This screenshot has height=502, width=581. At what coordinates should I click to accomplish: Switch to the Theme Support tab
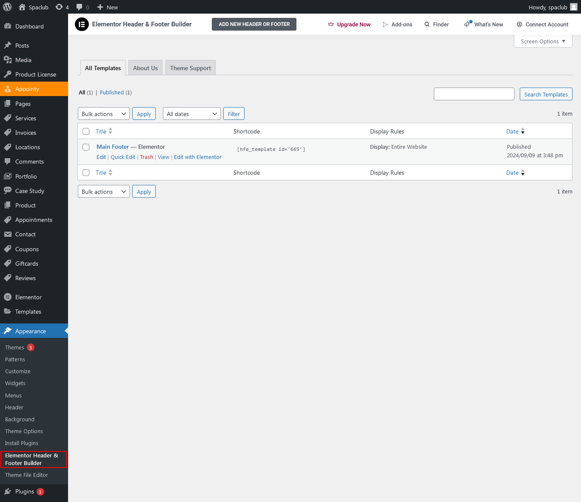191,68
